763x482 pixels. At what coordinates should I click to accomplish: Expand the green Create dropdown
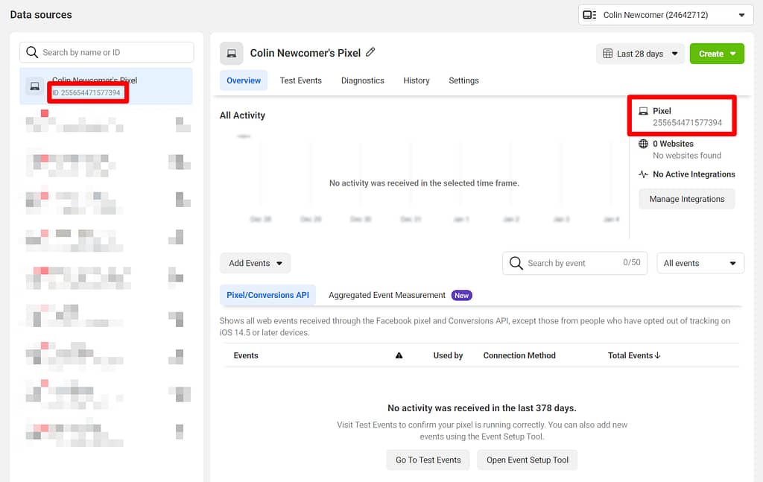coord(717,54)
